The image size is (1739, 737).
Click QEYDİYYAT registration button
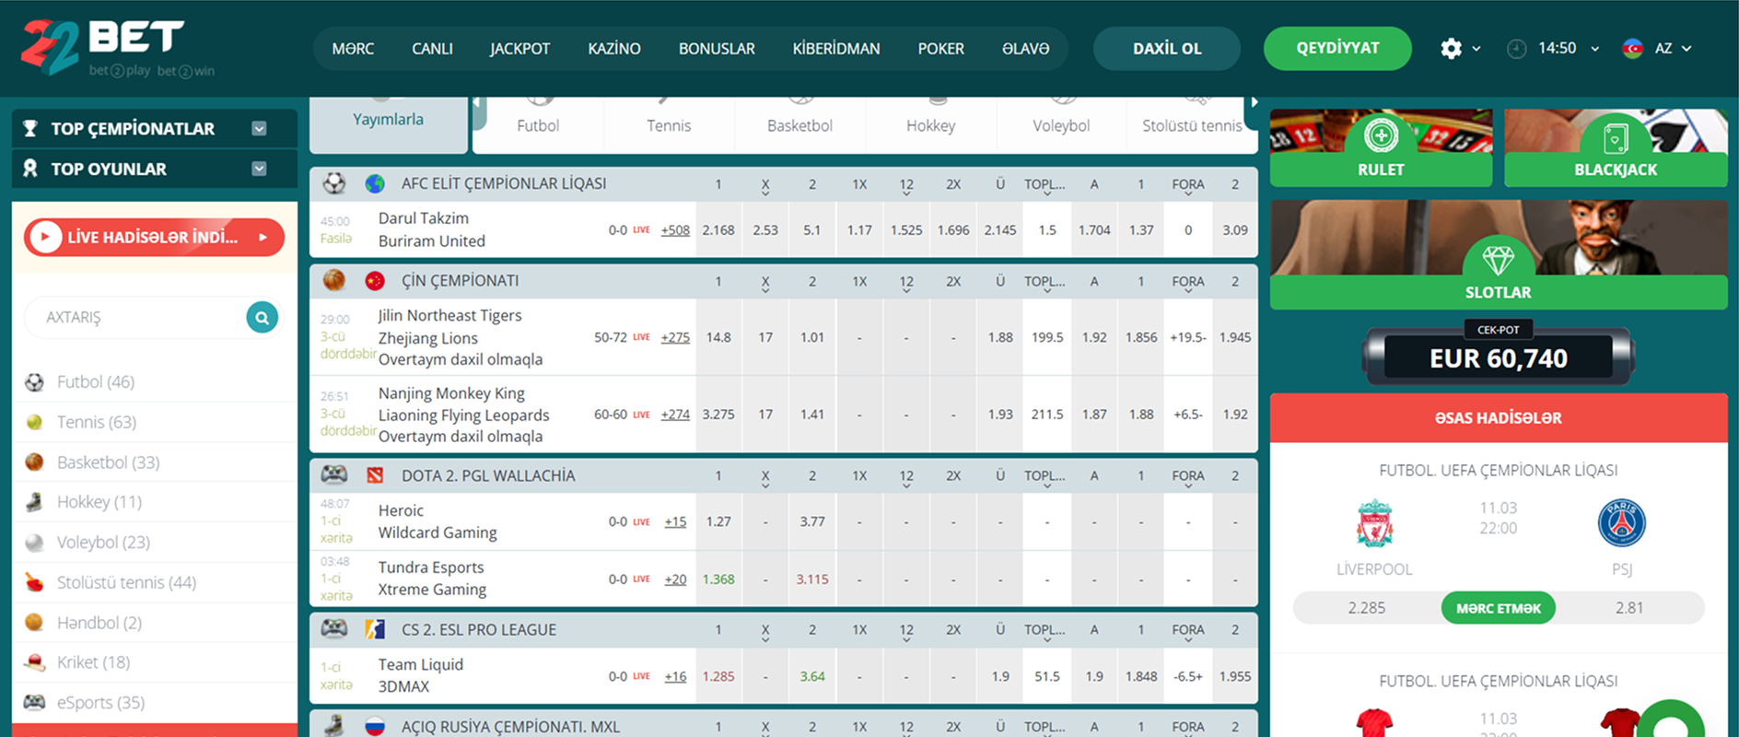point(1337,49)
